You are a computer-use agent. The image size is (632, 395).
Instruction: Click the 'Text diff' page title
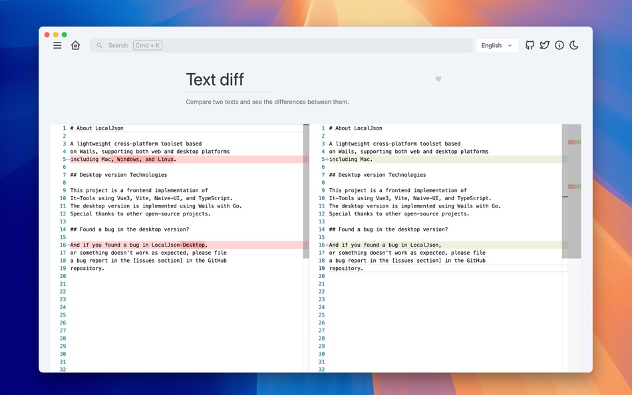[215, 79]
